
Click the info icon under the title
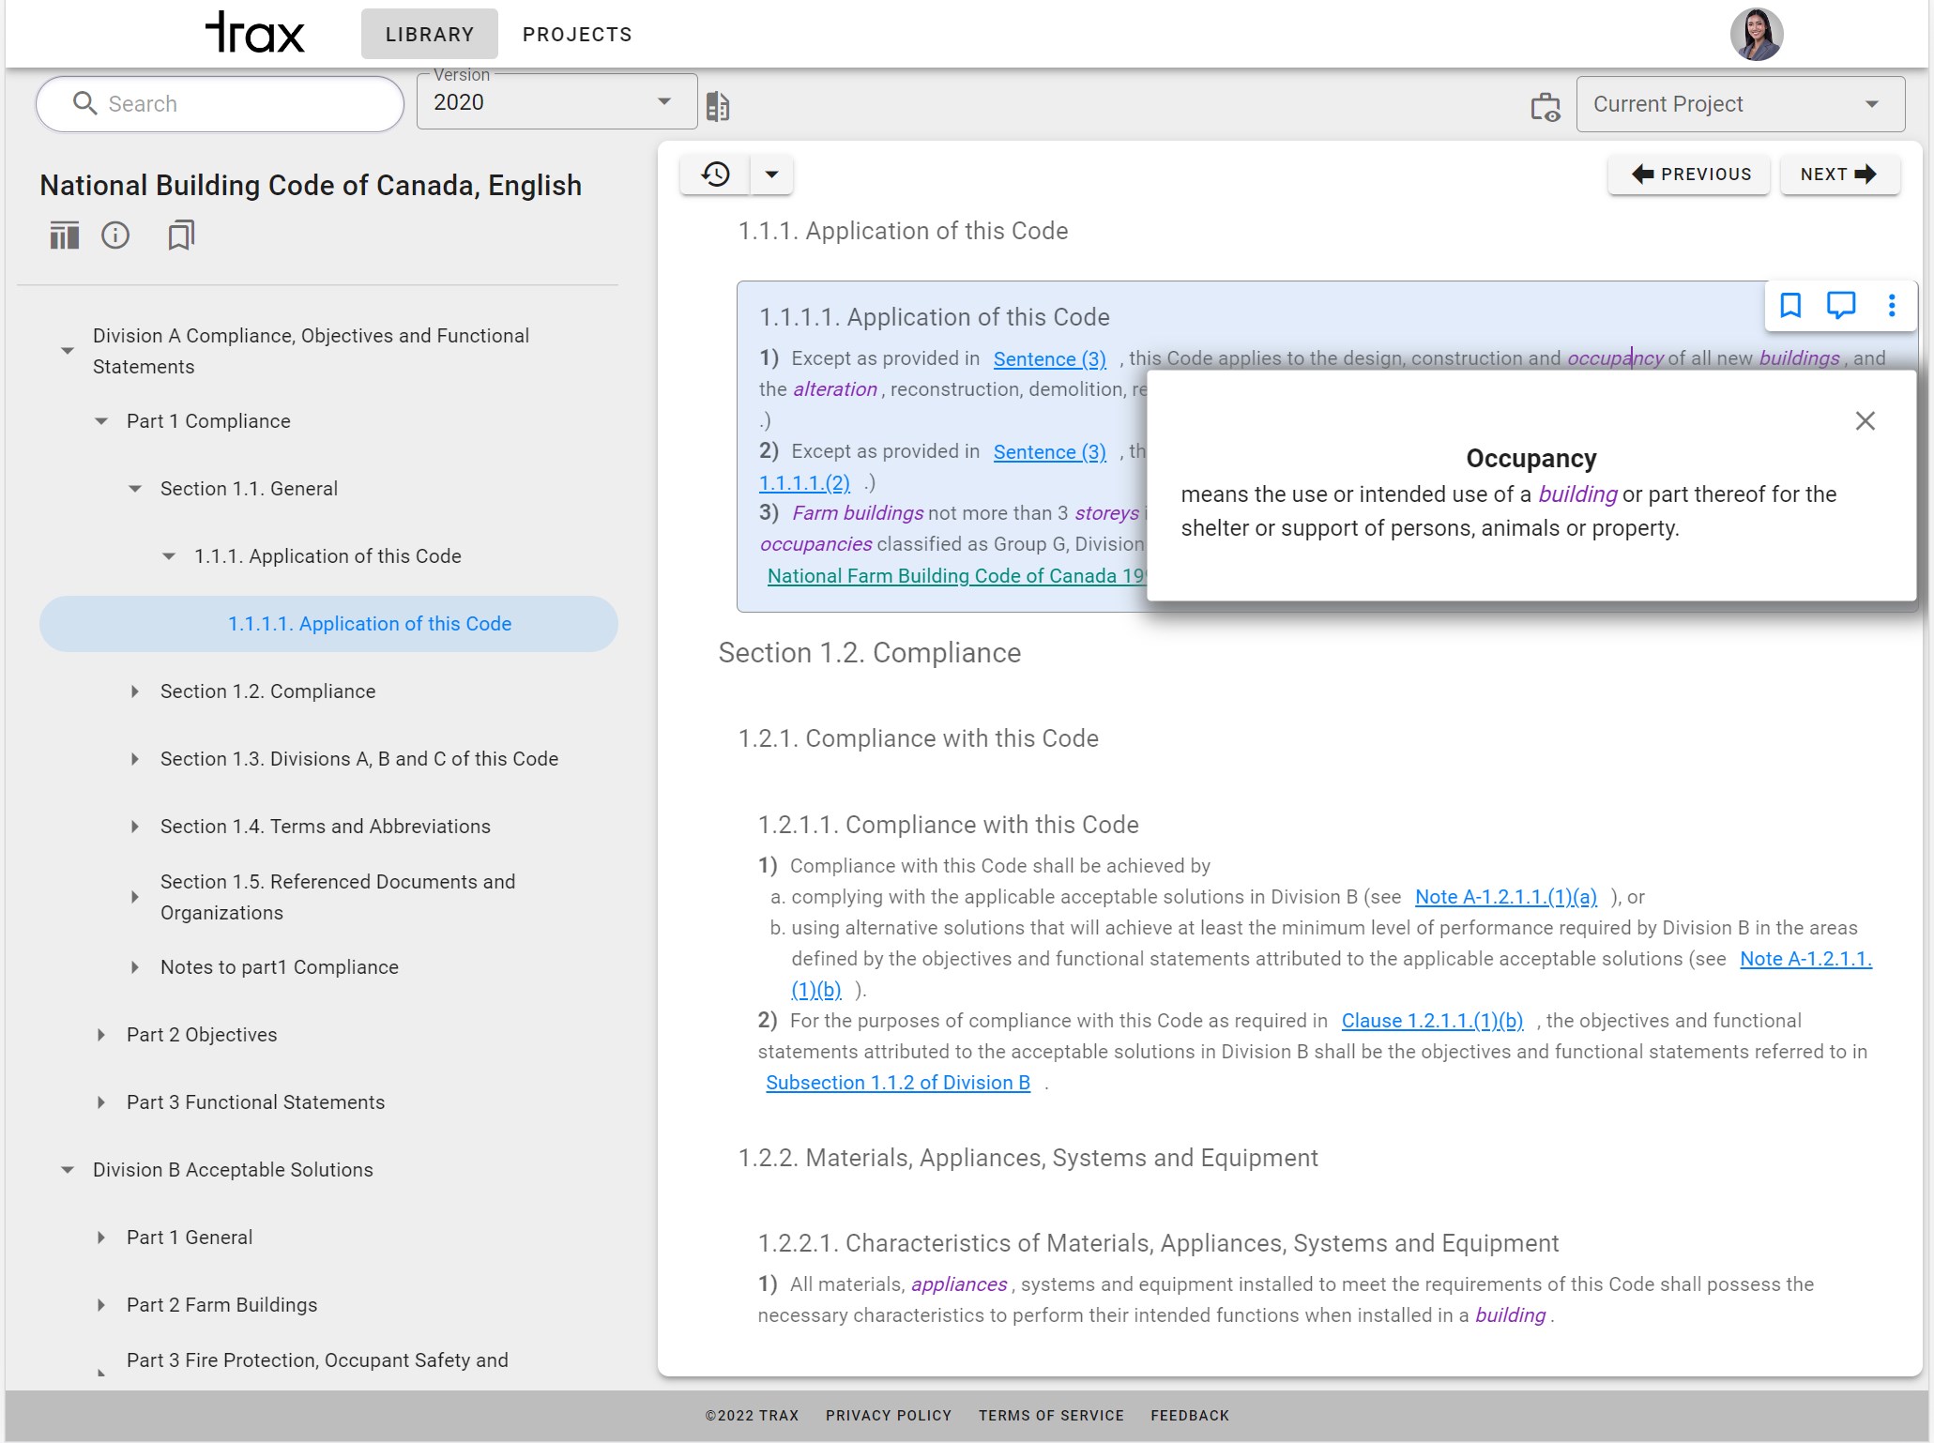(x=115, y=235)
